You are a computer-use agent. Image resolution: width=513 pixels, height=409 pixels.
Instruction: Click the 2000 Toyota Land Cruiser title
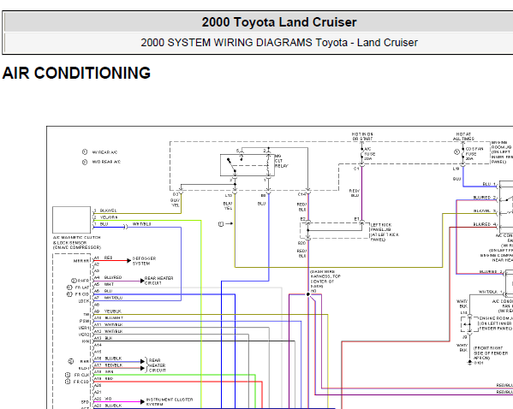[279, 22]
